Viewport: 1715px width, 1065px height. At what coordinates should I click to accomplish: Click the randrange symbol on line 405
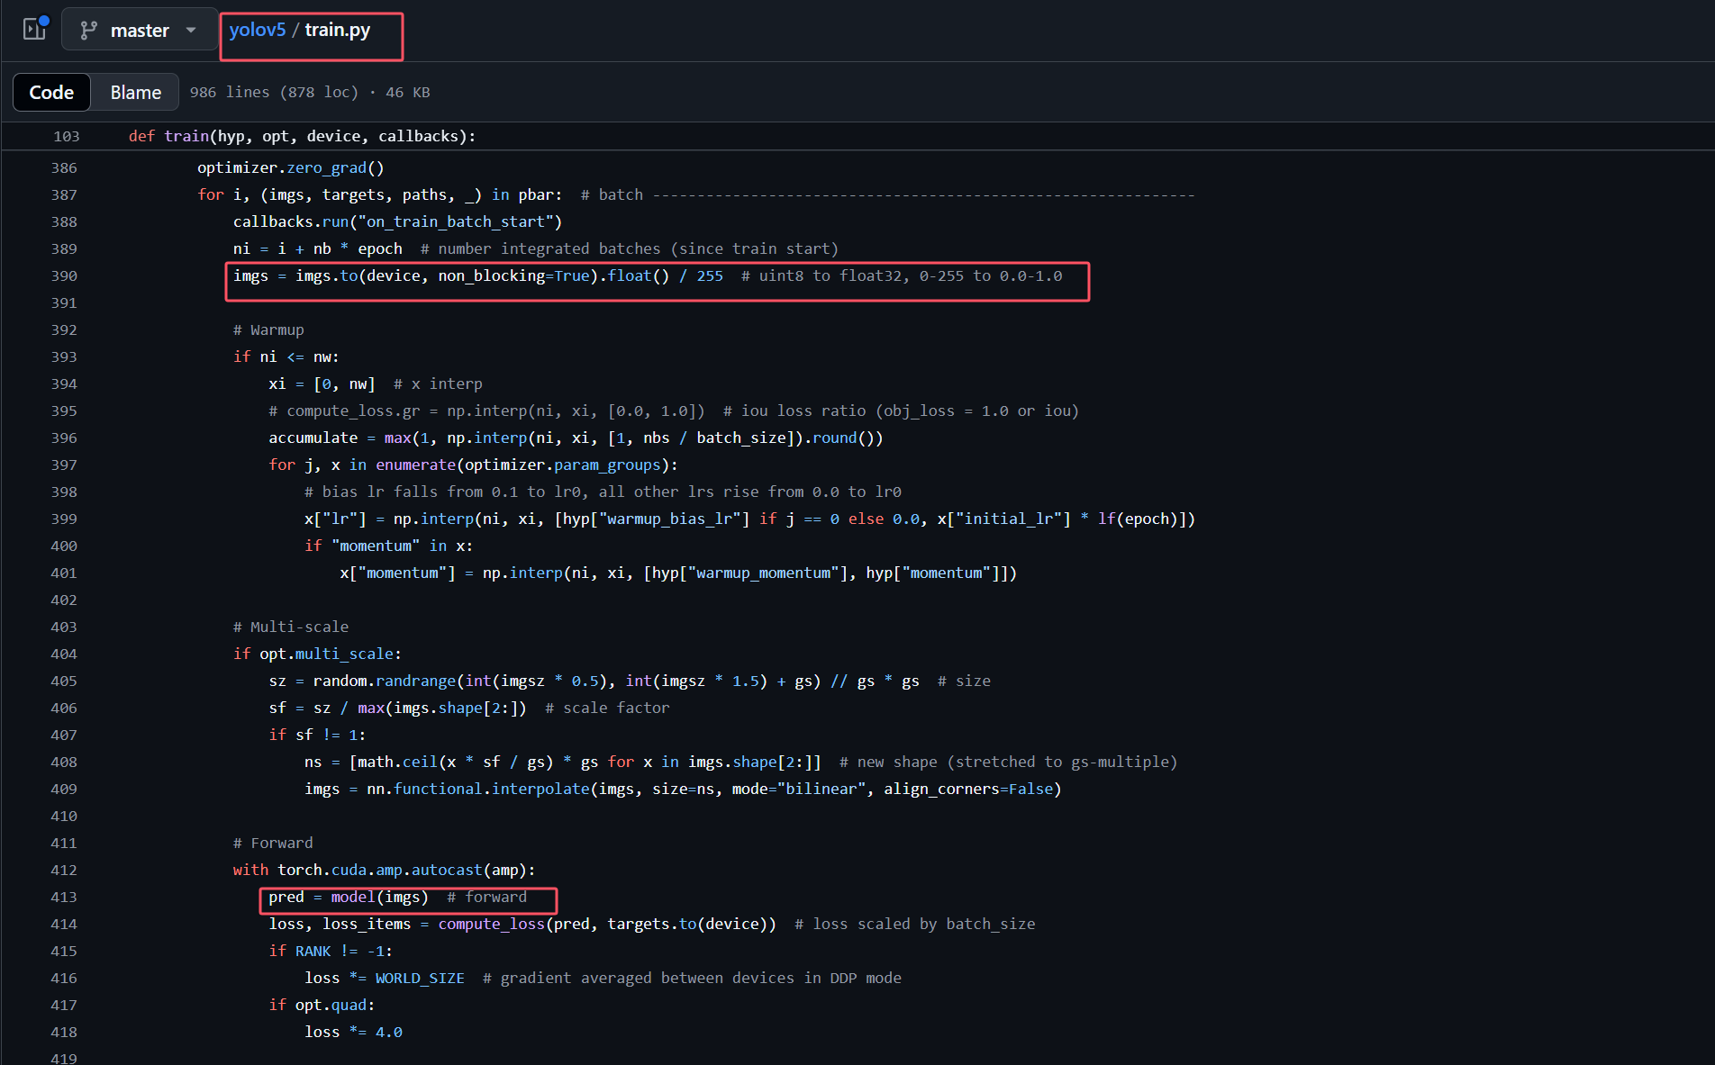[x=415, y=681]
